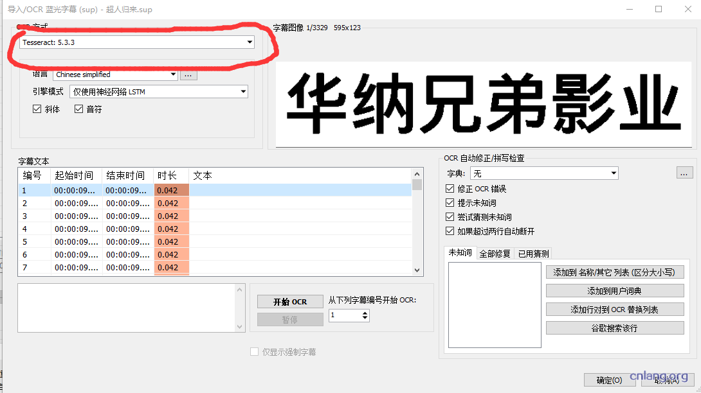Expand the Chinese simplified language dropdown
The height and width of the screenshot is (393, 701).
click(116, 74)
